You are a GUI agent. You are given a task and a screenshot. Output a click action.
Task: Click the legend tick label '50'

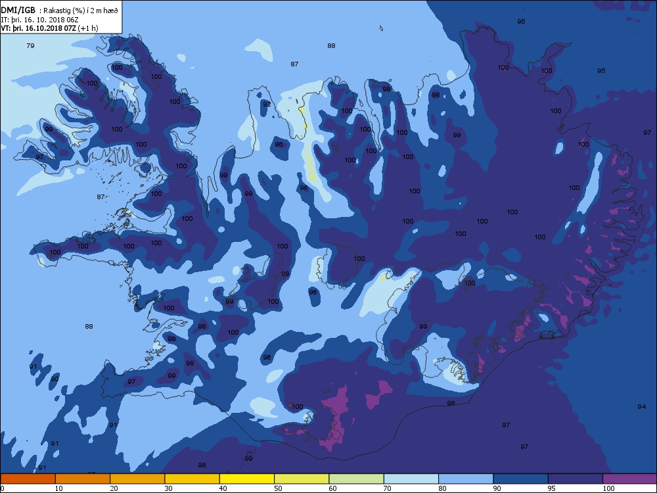point(278,488)
